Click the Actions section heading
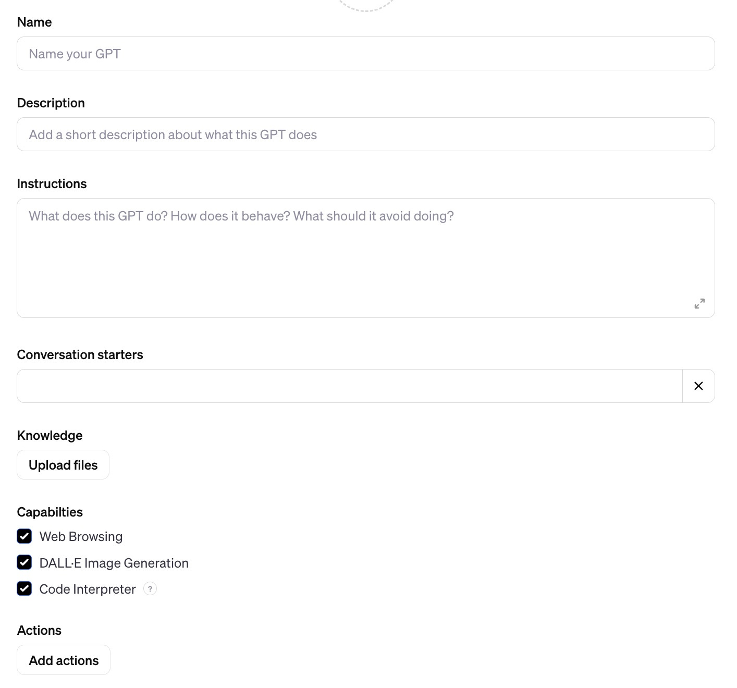 (x=39, y=630)
